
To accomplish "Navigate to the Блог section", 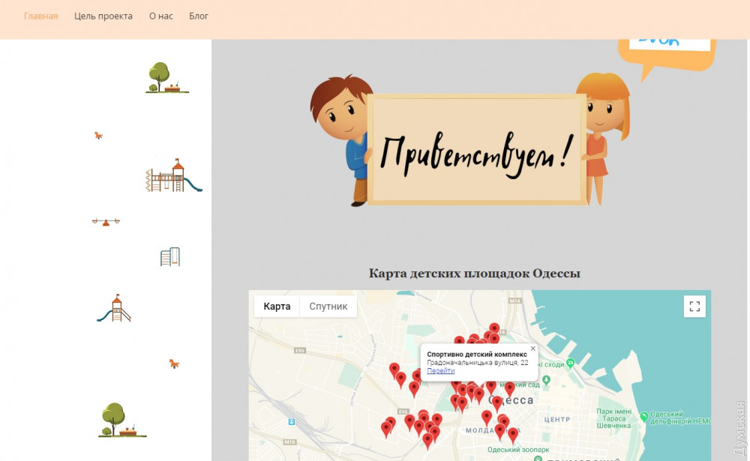I will pyautogui.click(x=199, y=16).
